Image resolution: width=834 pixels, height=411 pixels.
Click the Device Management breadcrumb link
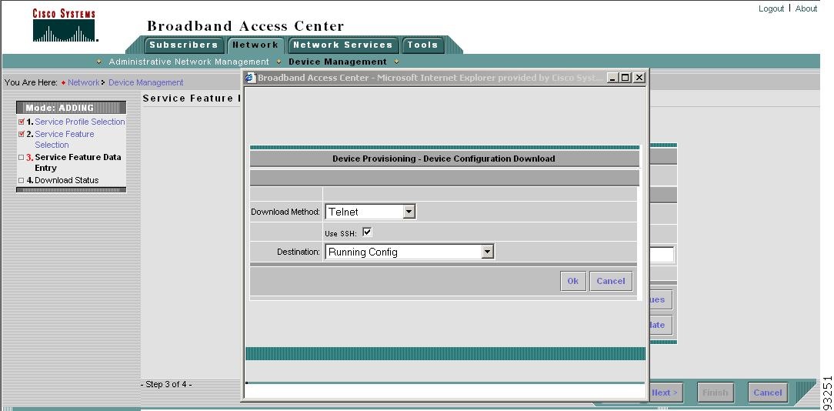point(145,82)
